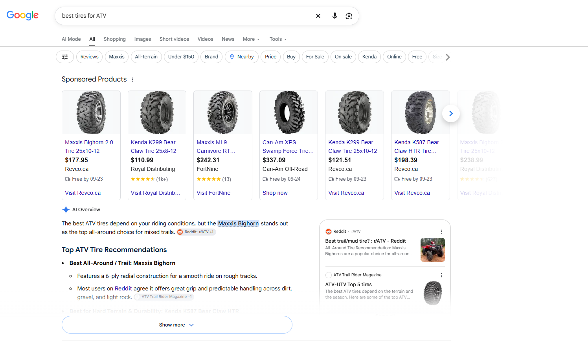Viewport: 588px width, 341px height.
Task: Switch to the Images tab
Action: point(143,39)
